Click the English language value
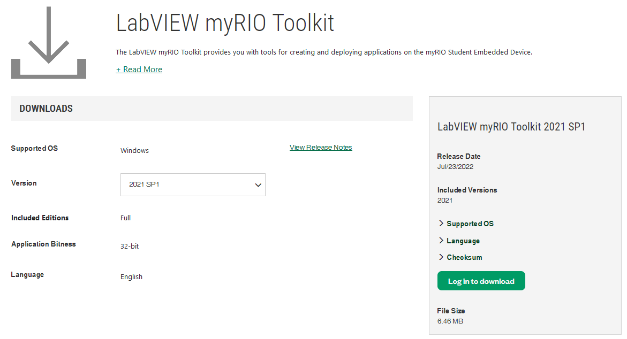The height and width of the screenshot is (339, 627). (x=131, y=277)
